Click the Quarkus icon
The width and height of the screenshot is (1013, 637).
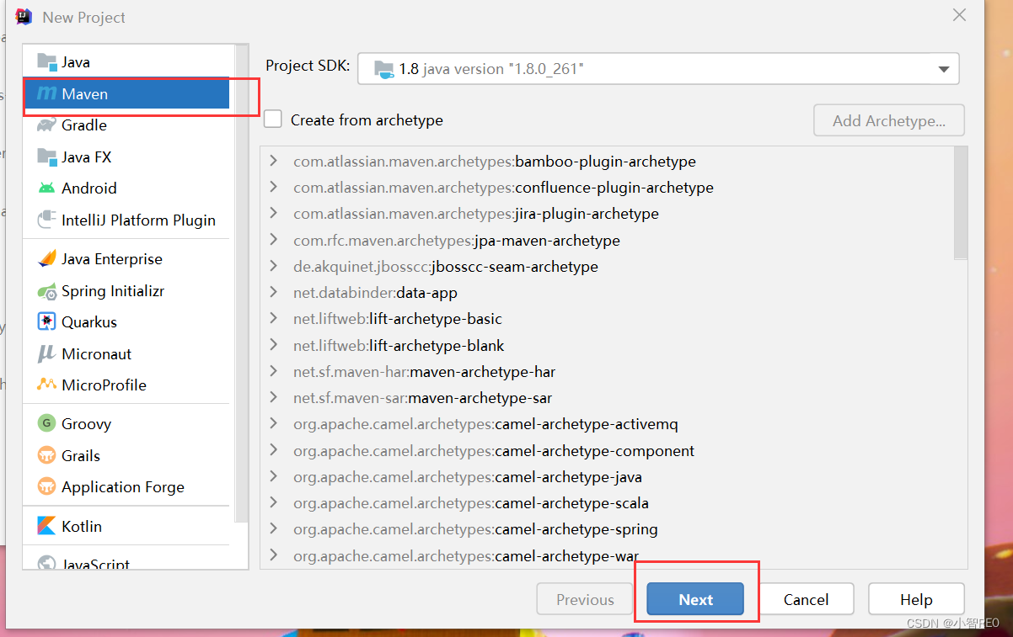coord(46,321)
